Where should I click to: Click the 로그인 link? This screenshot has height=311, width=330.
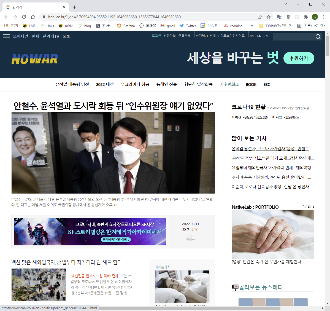pos(156,36)
